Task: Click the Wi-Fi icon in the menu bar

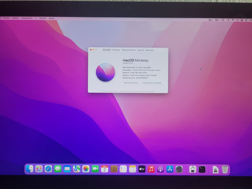Action: [233, 20]
